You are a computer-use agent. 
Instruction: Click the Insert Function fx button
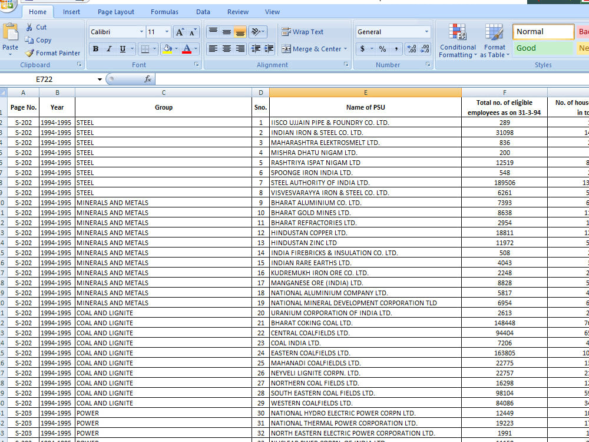click(148, 80)
